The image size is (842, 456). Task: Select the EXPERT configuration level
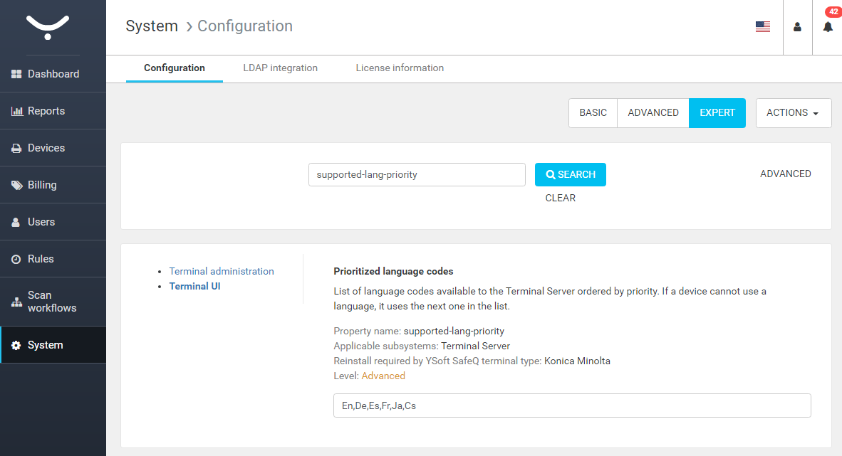coord(717,113)
